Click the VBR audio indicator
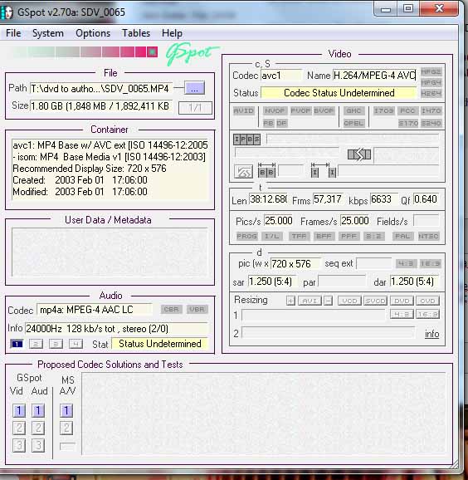The width and height of the screenshot is (468, 480). point(197,309)
